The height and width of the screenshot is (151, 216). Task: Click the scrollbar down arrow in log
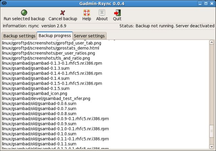click(x=211, y=146)
